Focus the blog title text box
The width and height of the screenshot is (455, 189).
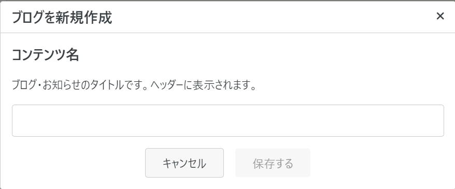[228, 121]
